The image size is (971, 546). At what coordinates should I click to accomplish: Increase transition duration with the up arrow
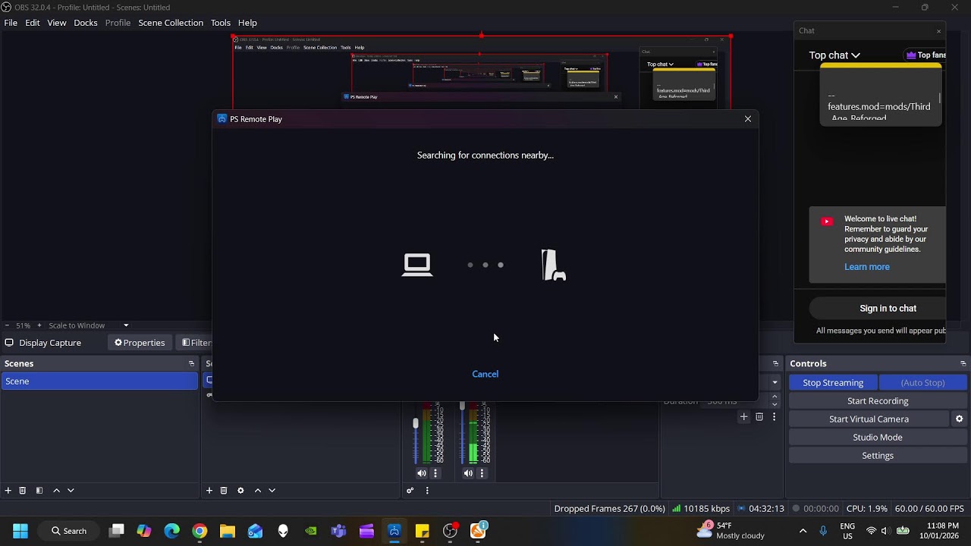[x=775, y=397]
